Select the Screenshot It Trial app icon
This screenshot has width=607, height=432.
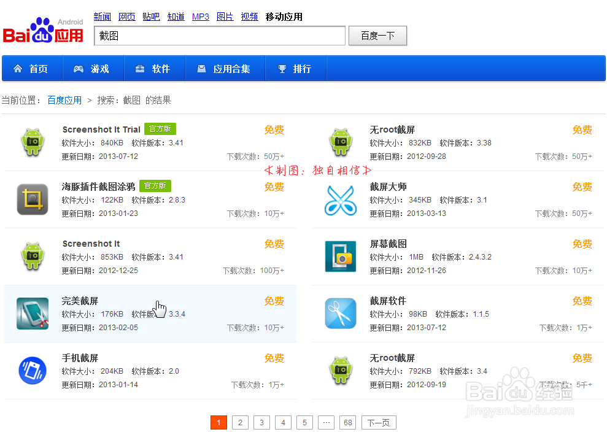[32, 142]
